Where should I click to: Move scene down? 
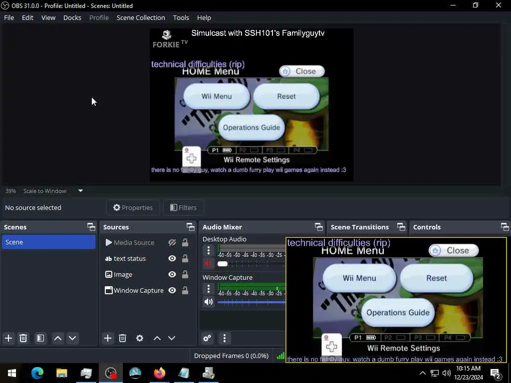[72, 338]
